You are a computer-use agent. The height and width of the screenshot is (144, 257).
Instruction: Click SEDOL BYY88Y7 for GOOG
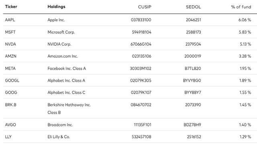pos(193,92)
